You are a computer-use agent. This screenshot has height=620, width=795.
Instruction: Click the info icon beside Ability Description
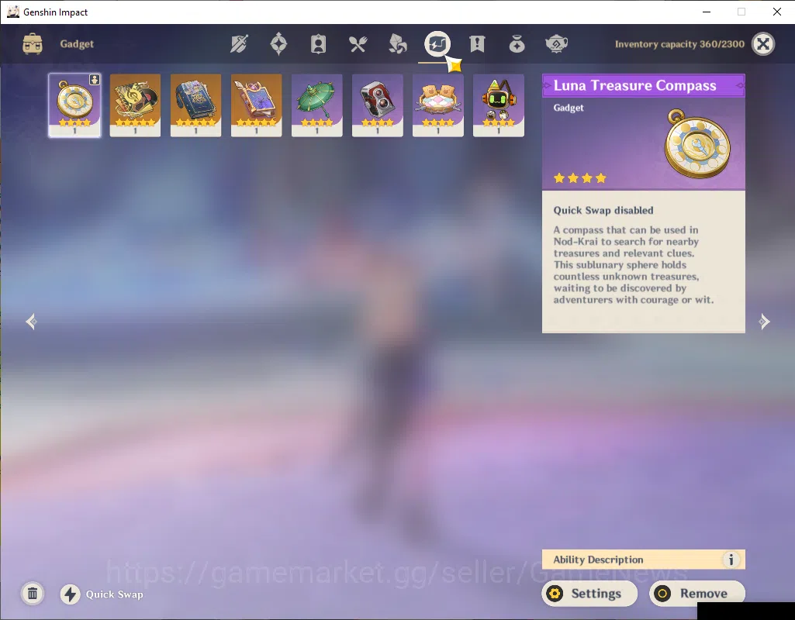tap(731, 560)
